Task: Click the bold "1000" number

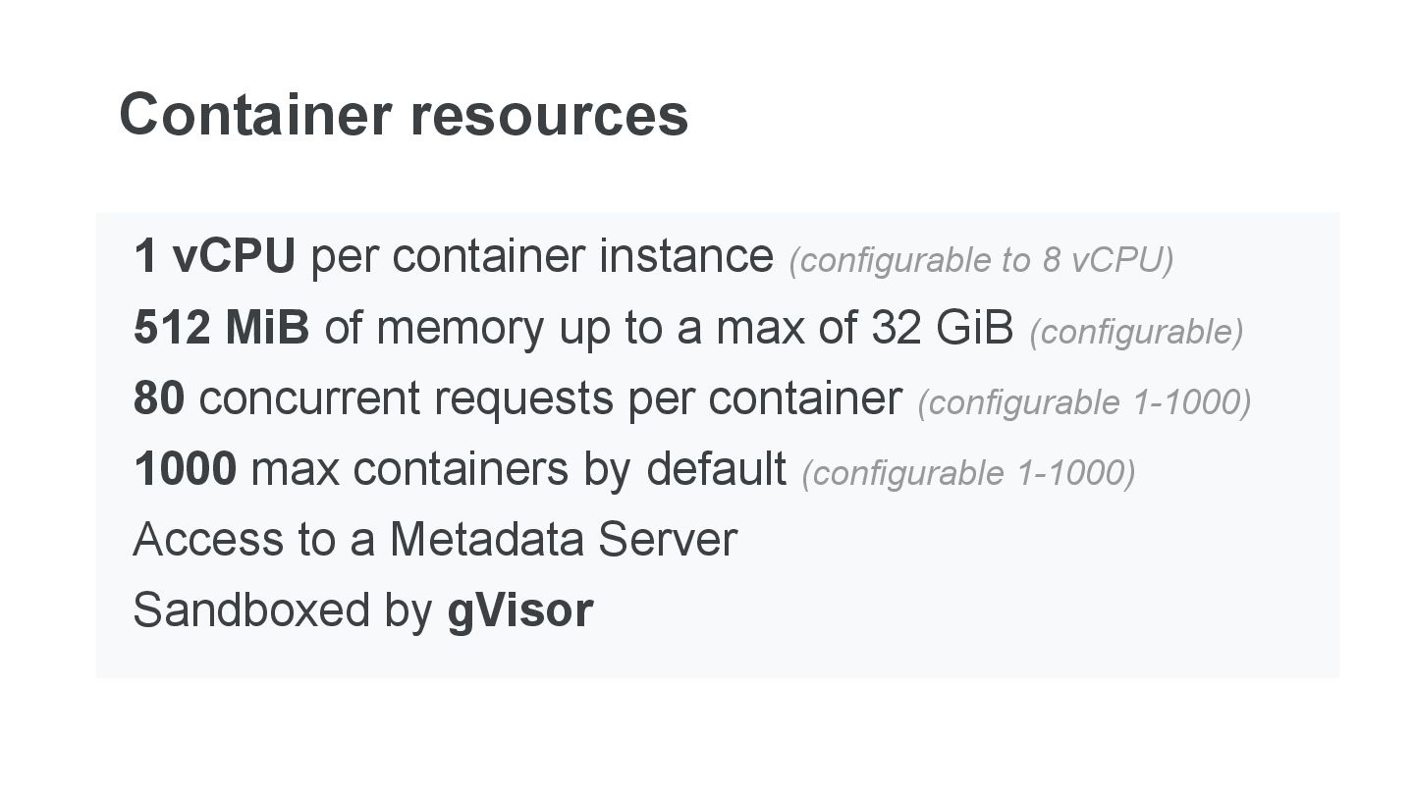Action: click(x=185, y=469)
